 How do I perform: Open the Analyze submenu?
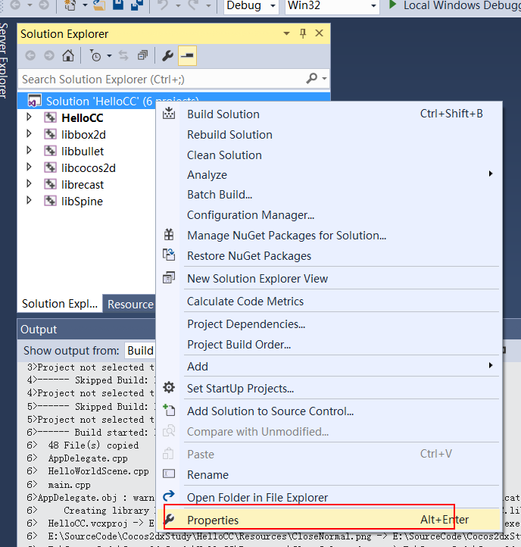coord(329,174)
